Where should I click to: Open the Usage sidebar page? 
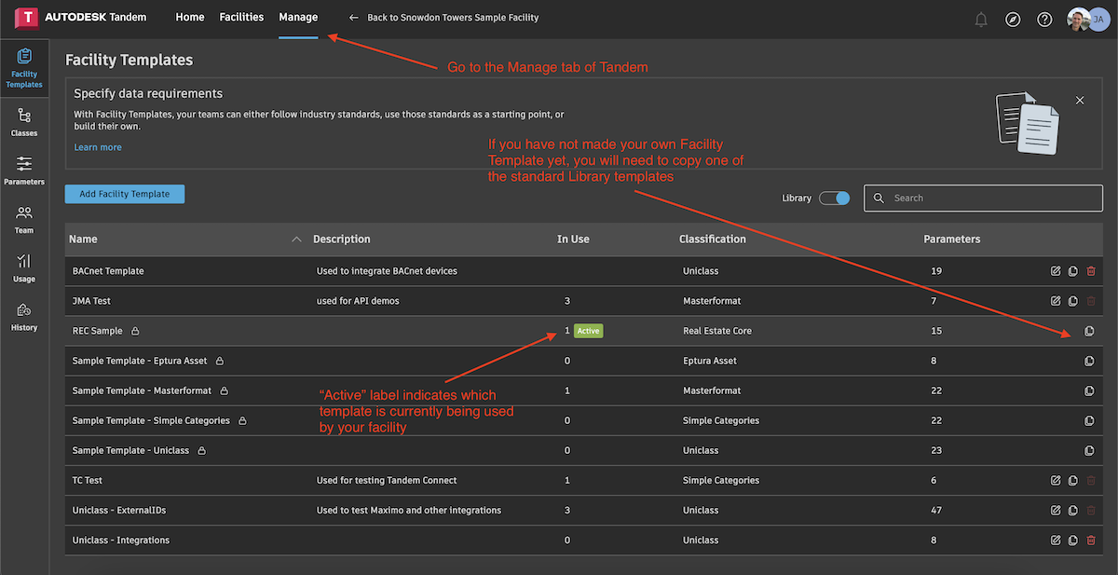click(24, 267)
